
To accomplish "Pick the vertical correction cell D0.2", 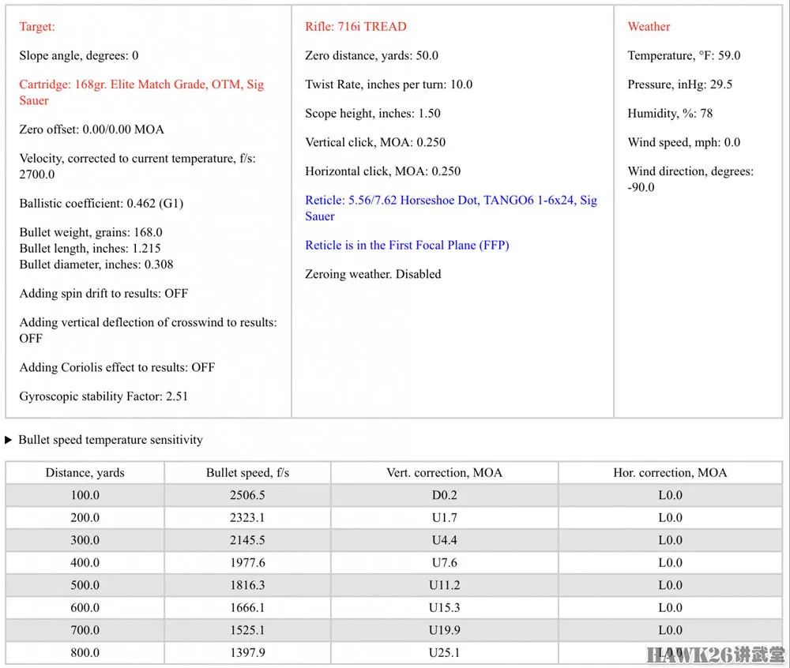I will (x=444, y=495).
